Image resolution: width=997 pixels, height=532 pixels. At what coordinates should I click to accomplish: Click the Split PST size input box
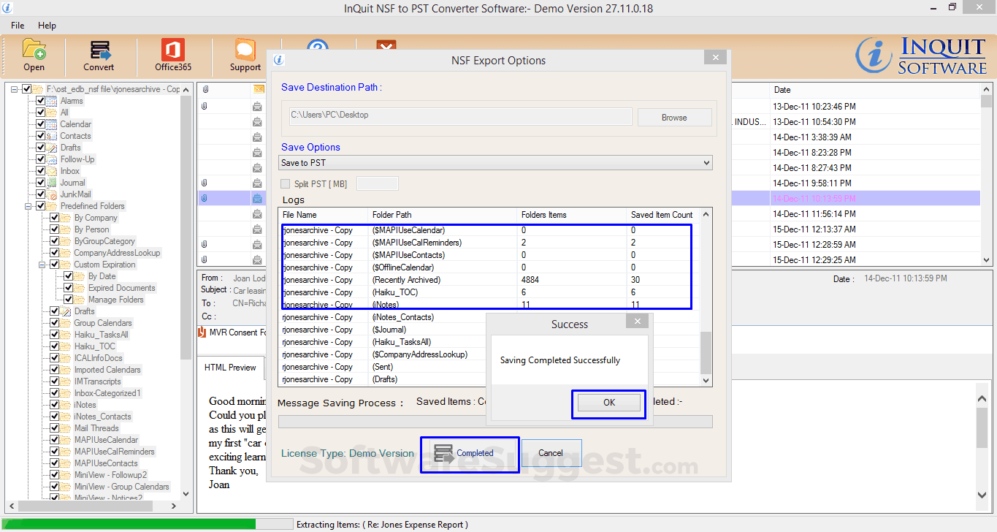point(377,183)
